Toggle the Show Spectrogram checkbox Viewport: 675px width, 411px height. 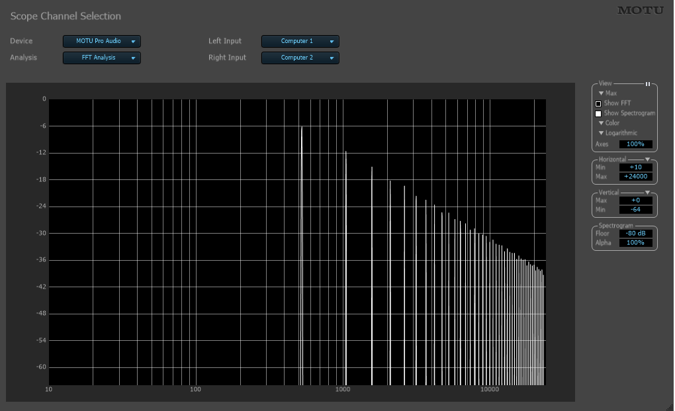[x=598, y=114]
